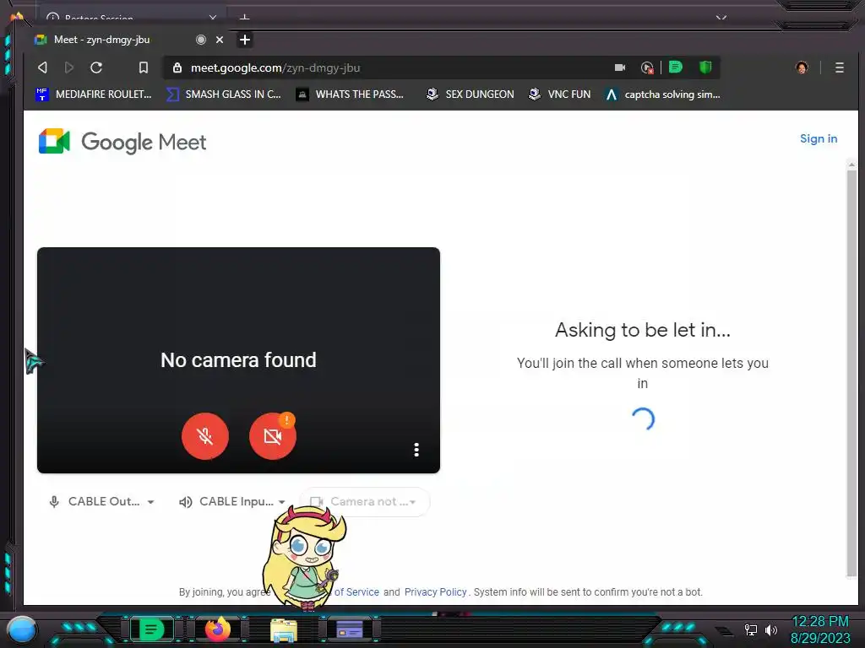The width and height of the screenshot is (865, 648).
Task: Open the Start orb button
Action: tap(22, 629)
